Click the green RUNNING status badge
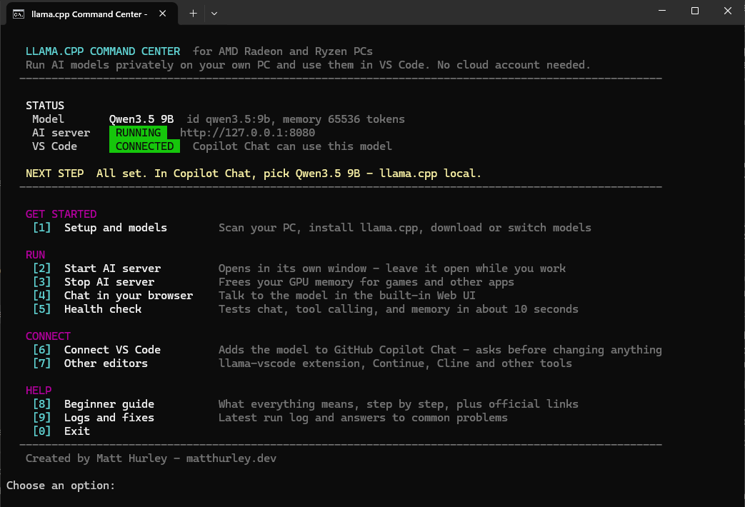Viewport: 745px width, 507px height. (139, 133)
